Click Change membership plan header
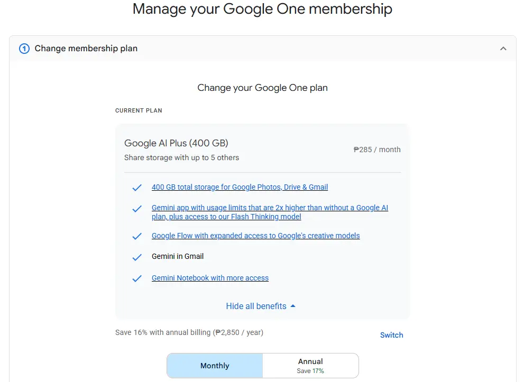This screenshot has width=524, height=382. click(86, 49)
